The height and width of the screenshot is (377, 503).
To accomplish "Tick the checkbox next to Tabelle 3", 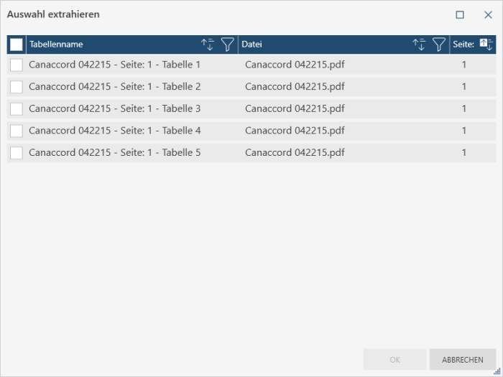I will pos(17,109).
